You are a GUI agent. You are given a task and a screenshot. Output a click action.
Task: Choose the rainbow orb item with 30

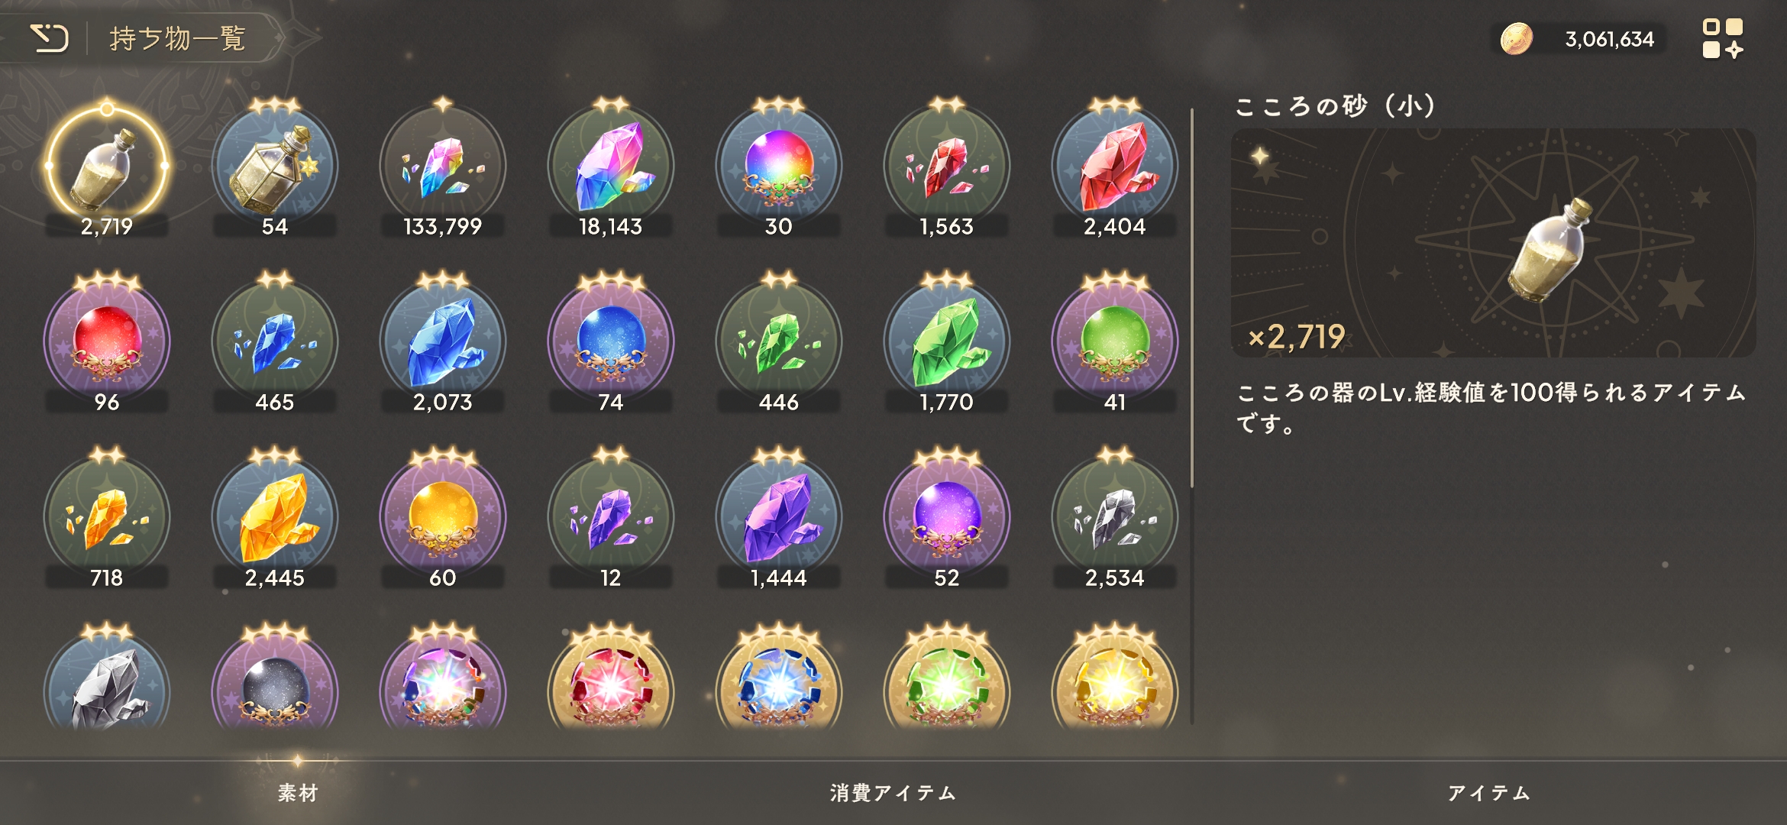click(779, 167)
